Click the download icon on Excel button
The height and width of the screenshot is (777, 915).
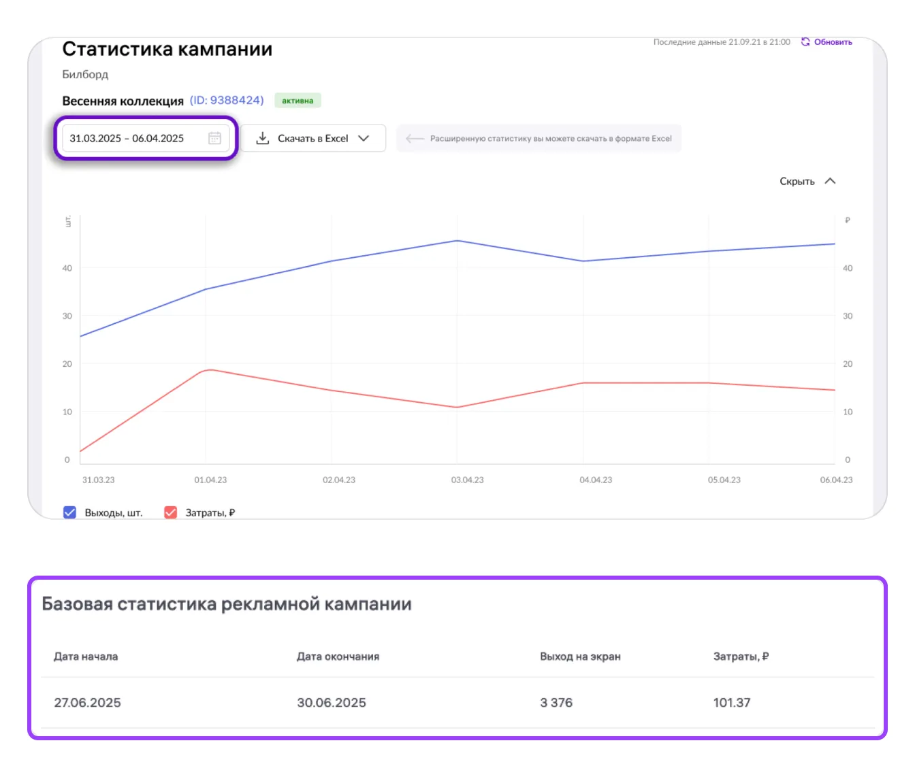pyautogui.click(x=263, y=138)
